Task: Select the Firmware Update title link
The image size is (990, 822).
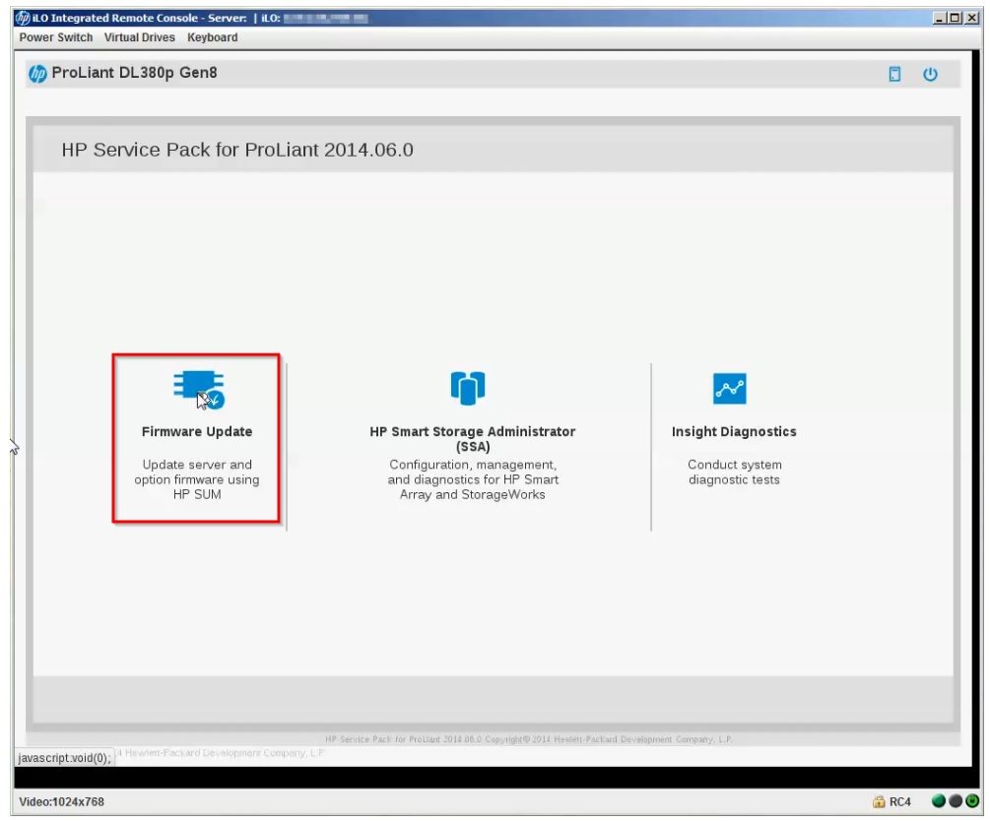Action: [197, 431]
